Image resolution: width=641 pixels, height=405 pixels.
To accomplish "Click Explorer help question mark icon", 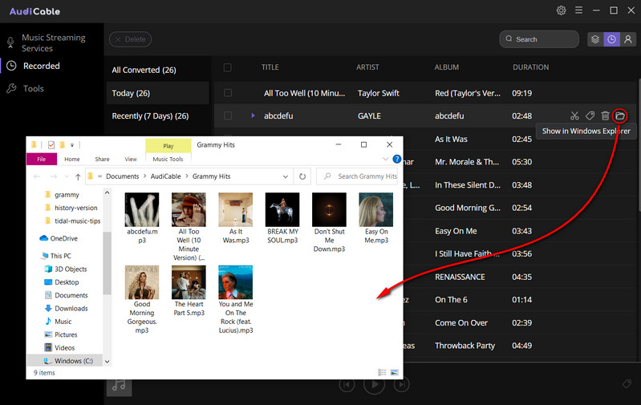I will [396, 159].
